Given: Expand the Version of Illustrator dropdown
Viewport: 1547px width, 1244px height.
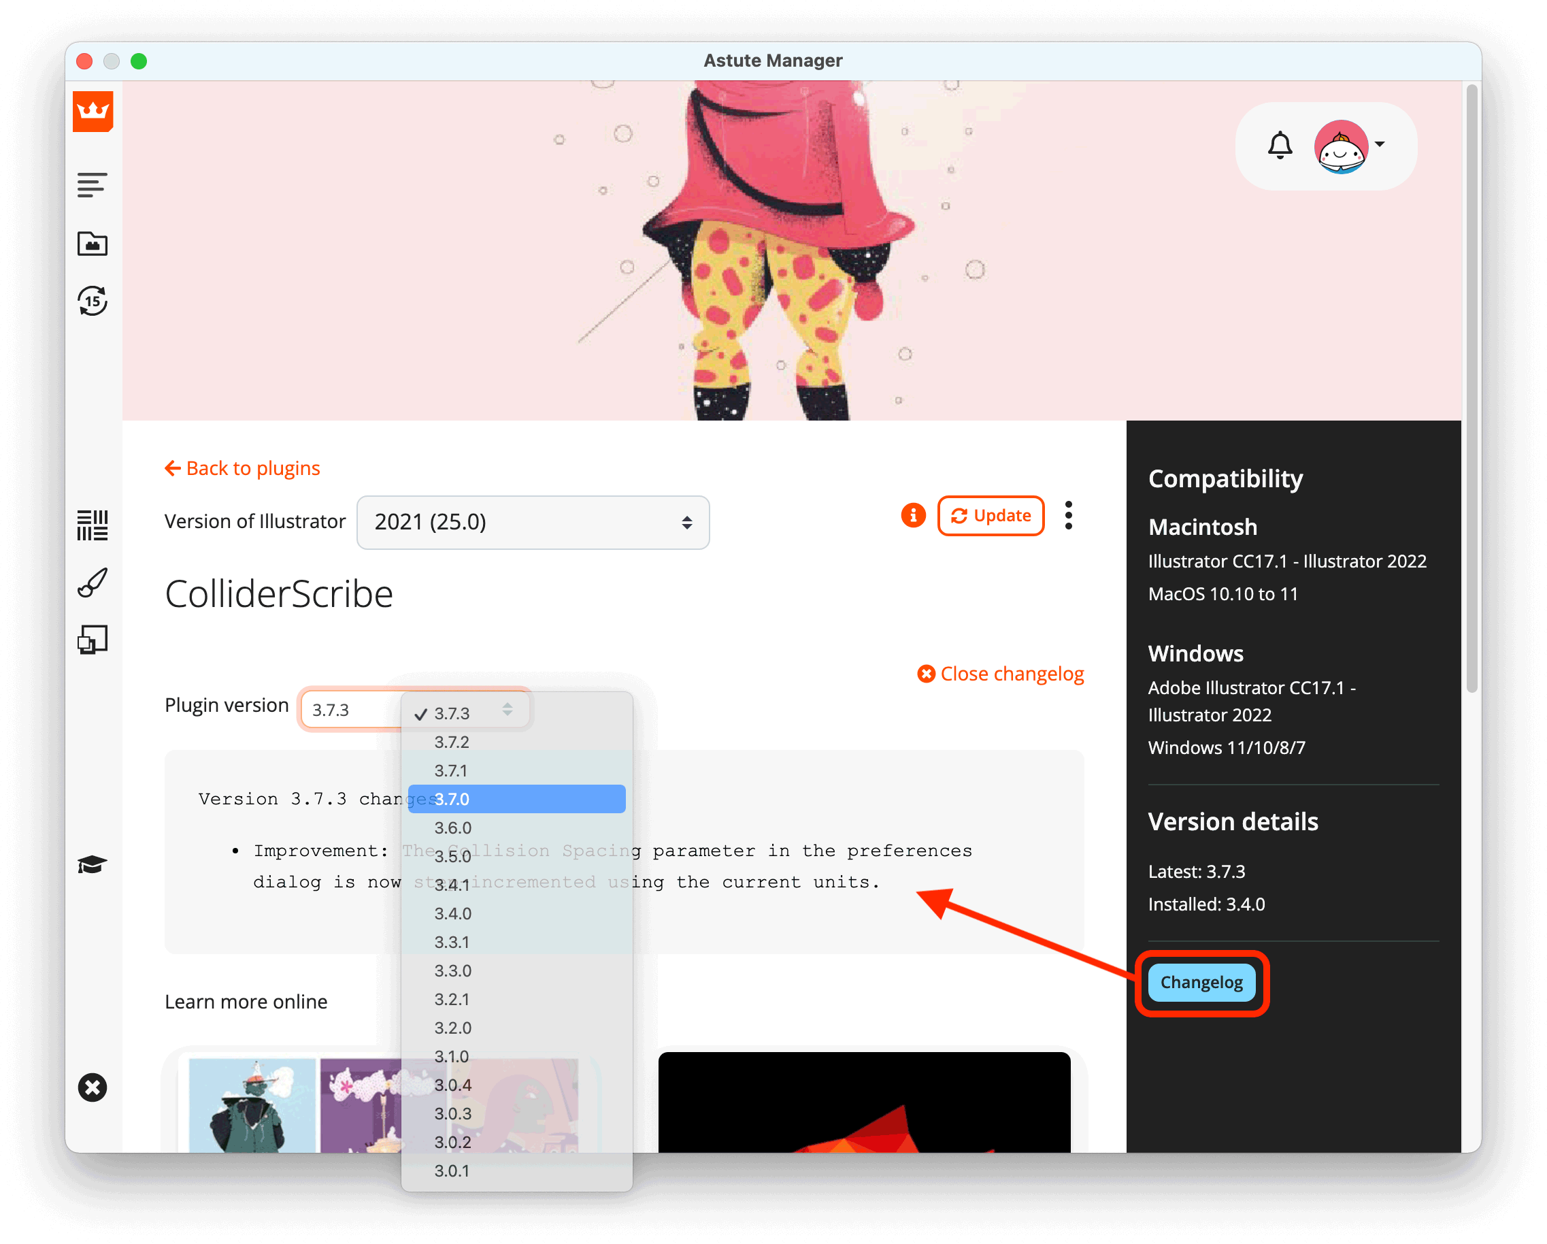Looking at the screenshot, I should [x=533, y=522].
